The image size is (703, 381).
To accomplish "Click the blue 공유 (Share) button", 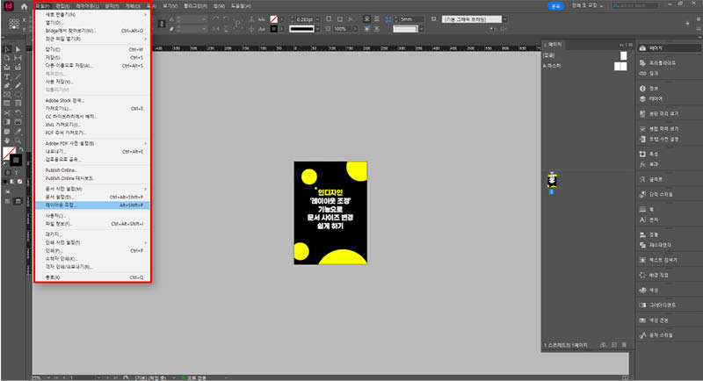I will pyautogui.click(x=556, y=6).
